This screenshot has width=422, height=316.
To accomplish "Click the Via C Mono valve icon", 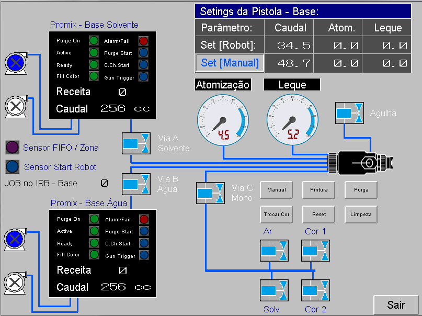I will coord(210,193).
